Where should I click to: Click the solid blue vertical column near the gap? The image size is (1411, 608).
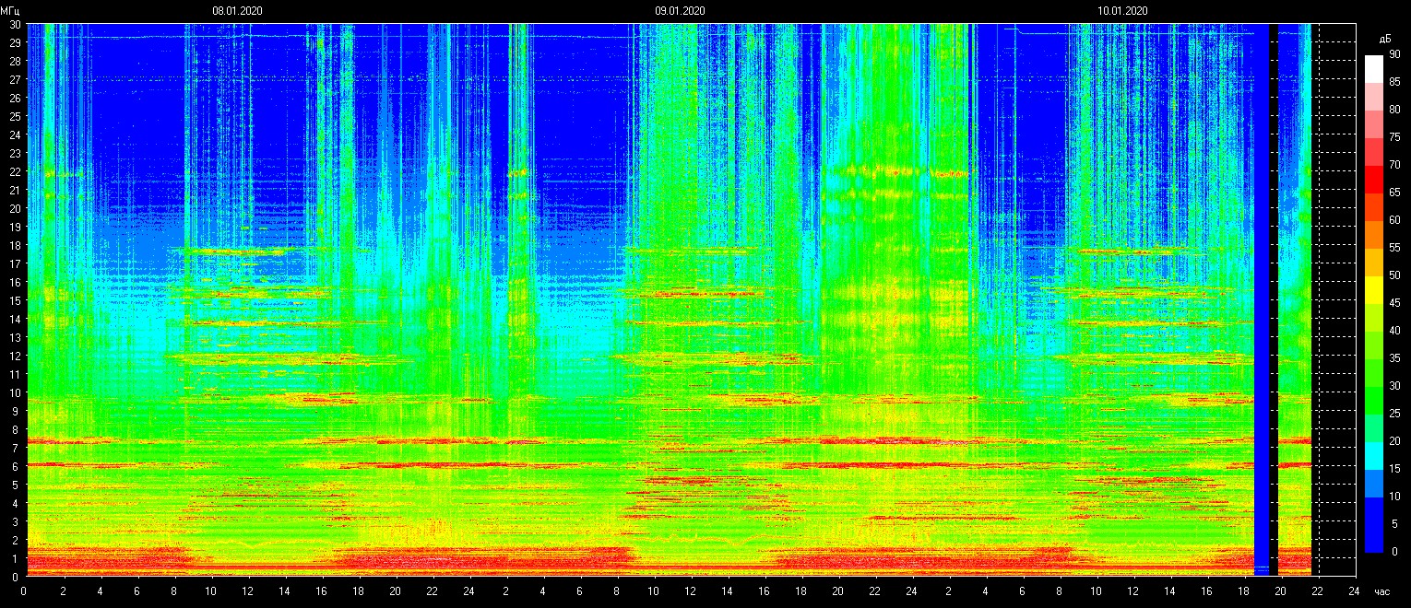pyautogui.click(x=1262, y=295)
